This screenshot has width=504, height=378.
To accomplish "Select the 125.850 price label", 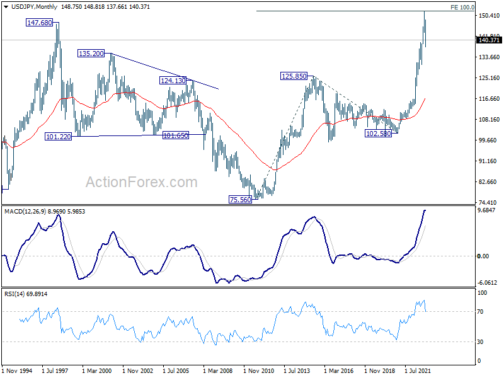I will pyautogui.click(x=294, y=76).
